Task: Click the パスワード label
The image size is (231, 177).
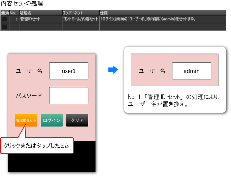Action: 29,96
